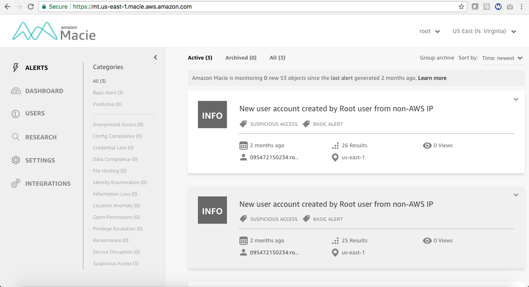Click the INFO badge of the 26 Results alert
The width and height of the screenshot is (529, 287).
[x=212, y=115]
